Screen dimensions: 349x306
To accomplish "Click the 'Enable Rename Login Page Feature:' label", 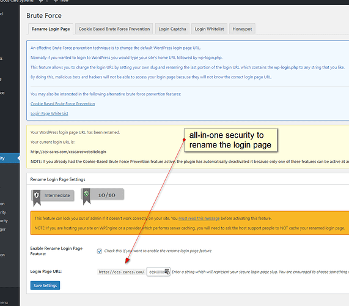I will (56, 251).
